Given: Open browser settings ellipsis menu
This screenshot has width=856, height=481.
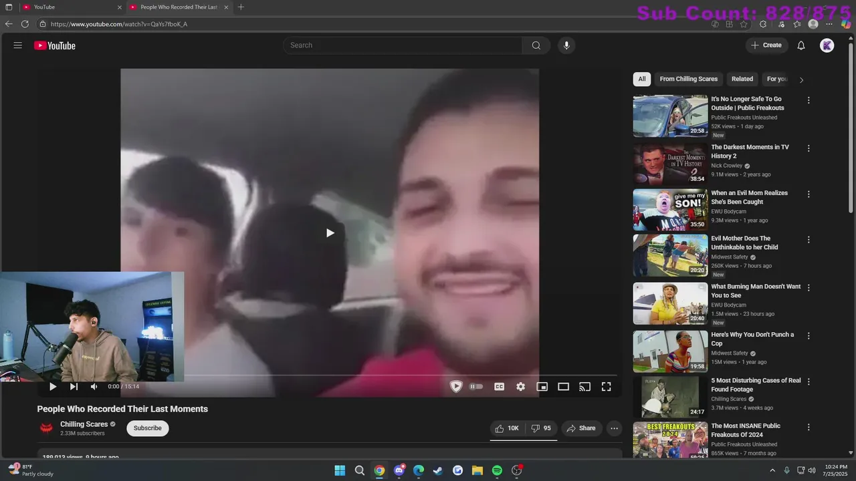Looking at the screenshot, I should (x=829, y=24).
